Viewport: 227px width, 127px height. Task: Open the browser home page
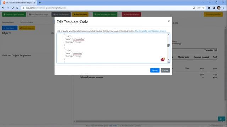[x=17, y=8]
